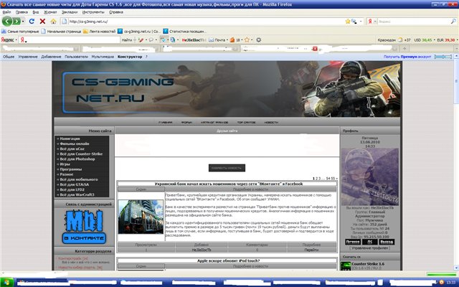Viewport: 459px width, 287px height.
Task: Click the blue Reload page icon
Action: coord(32,22)
